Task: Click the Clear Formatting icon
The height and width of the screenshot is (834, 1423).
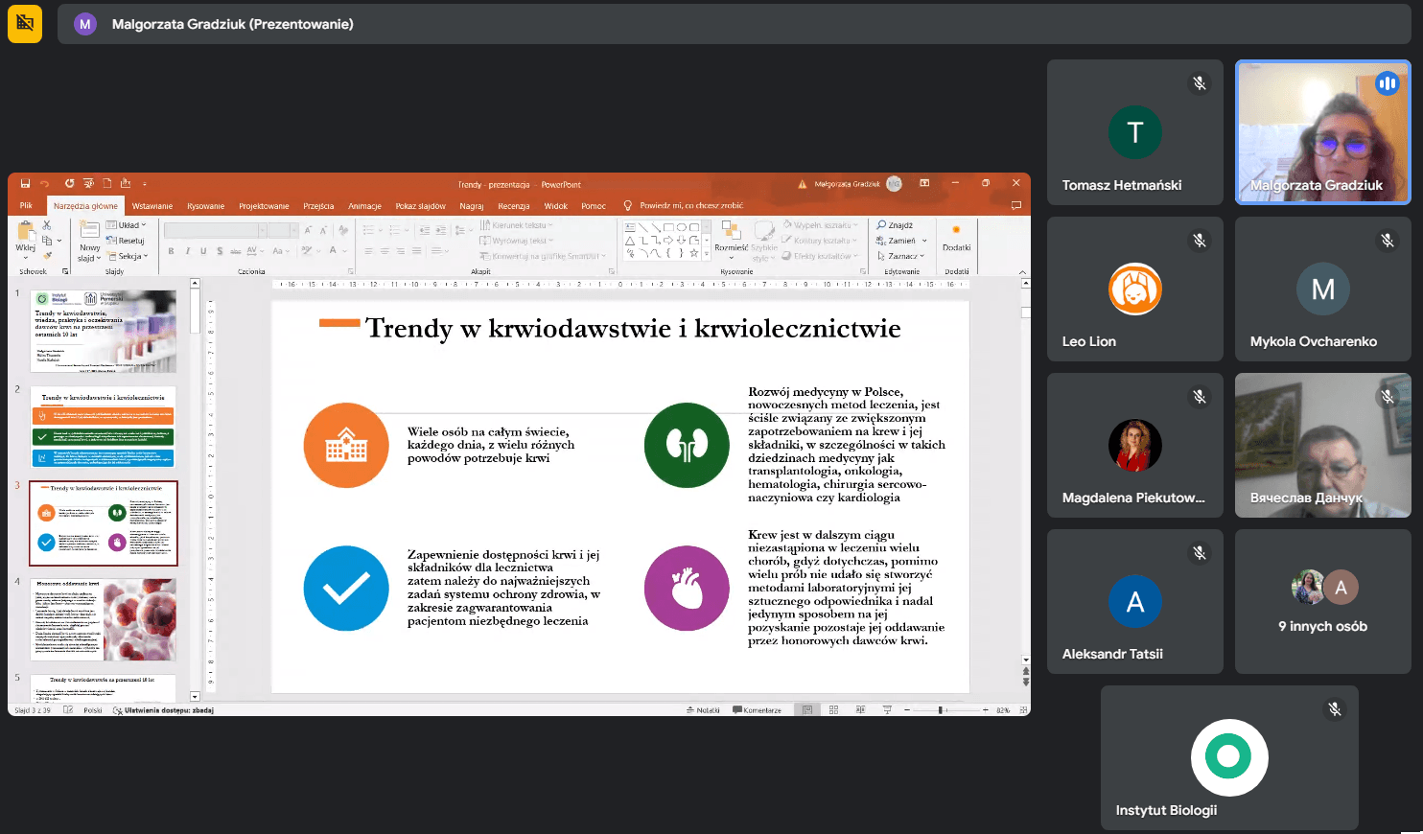Action: click(343, 230)
